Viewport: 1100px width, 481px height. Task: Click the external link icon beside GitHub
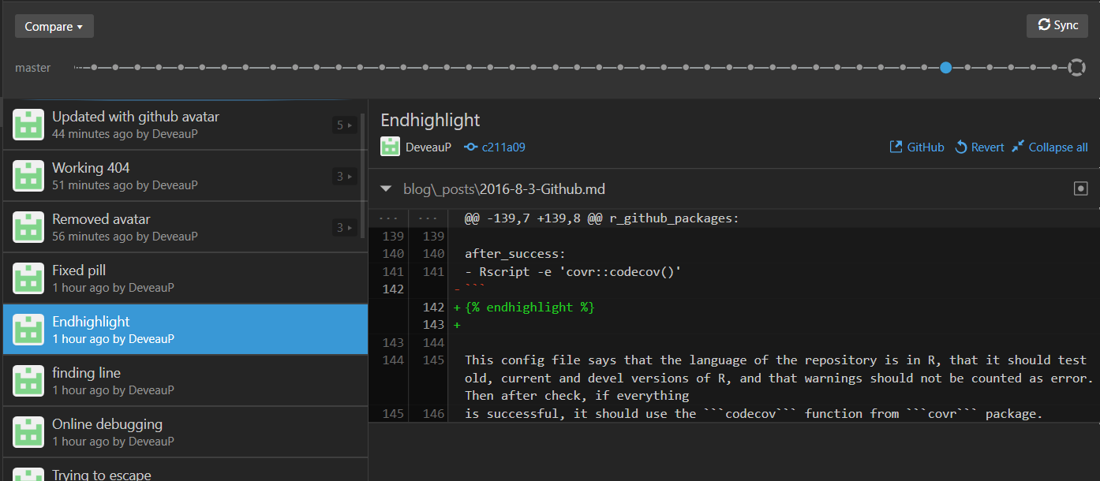[896, 147]
